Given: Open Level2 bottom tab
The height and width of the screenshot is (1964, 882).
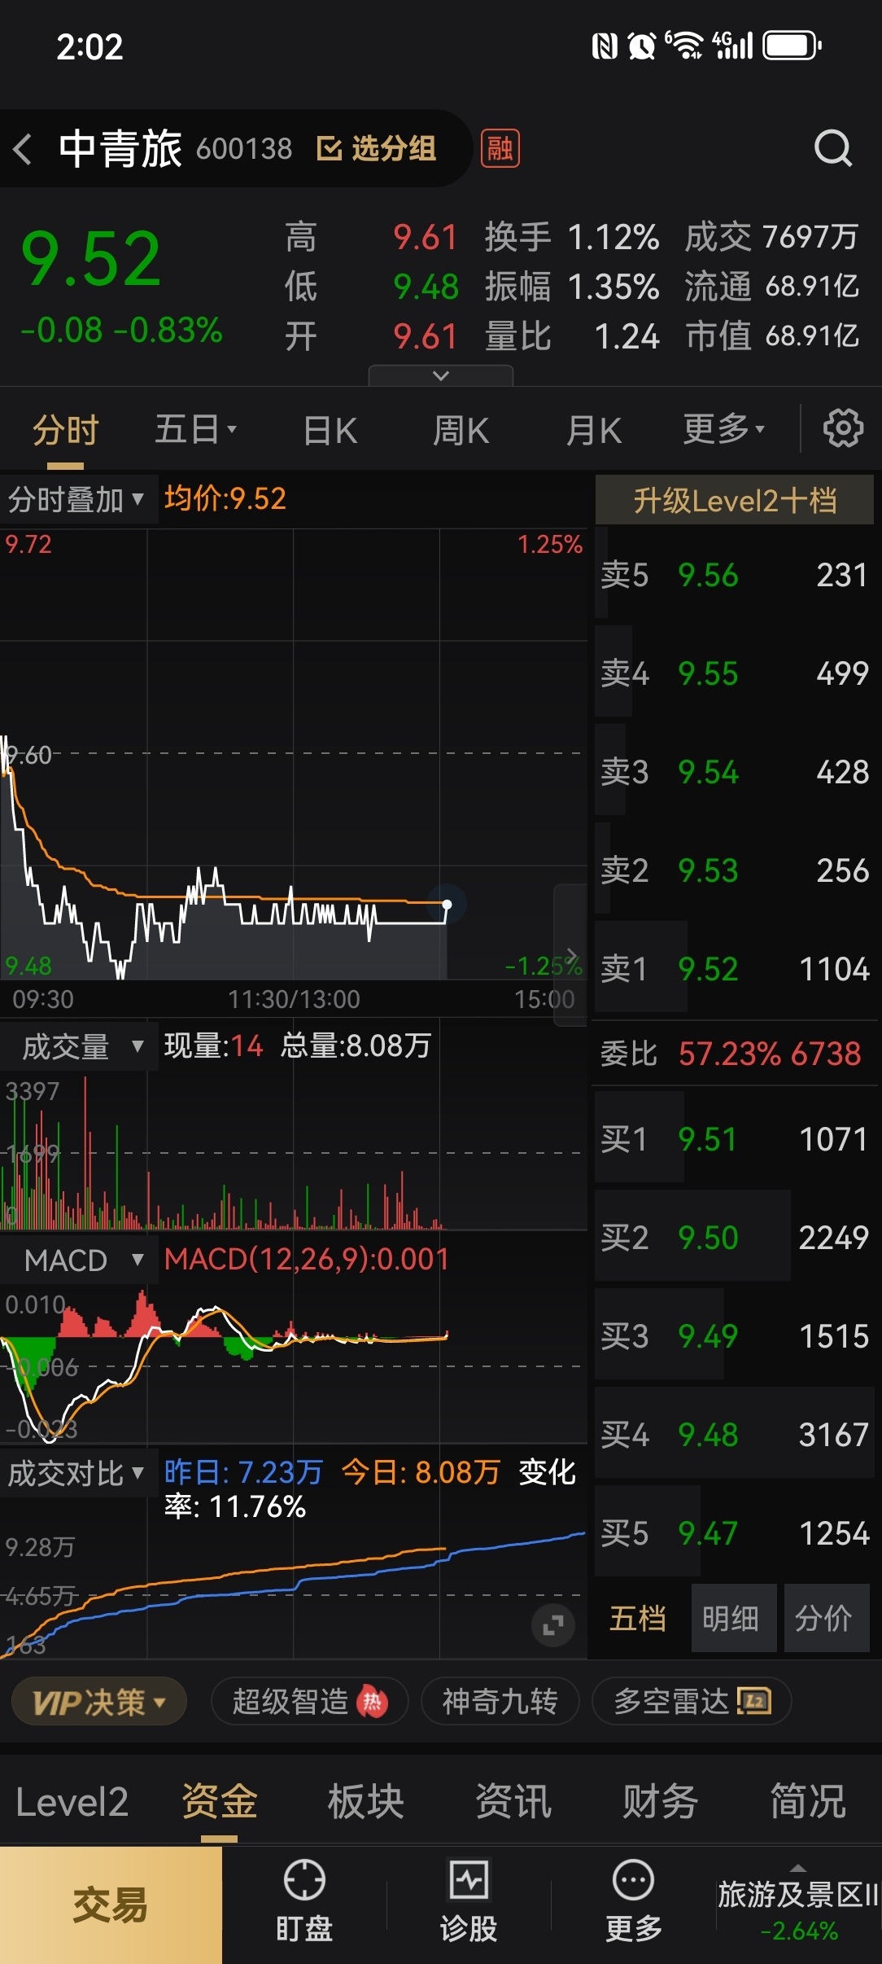Looking at the screenshot, I should coord(72,1803).
